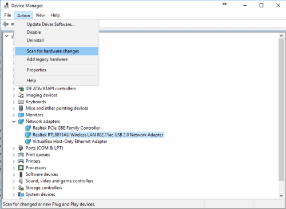Click the Device Manager title bar icon
Viewport: 286px width, 209px height.
click(6, 6)
